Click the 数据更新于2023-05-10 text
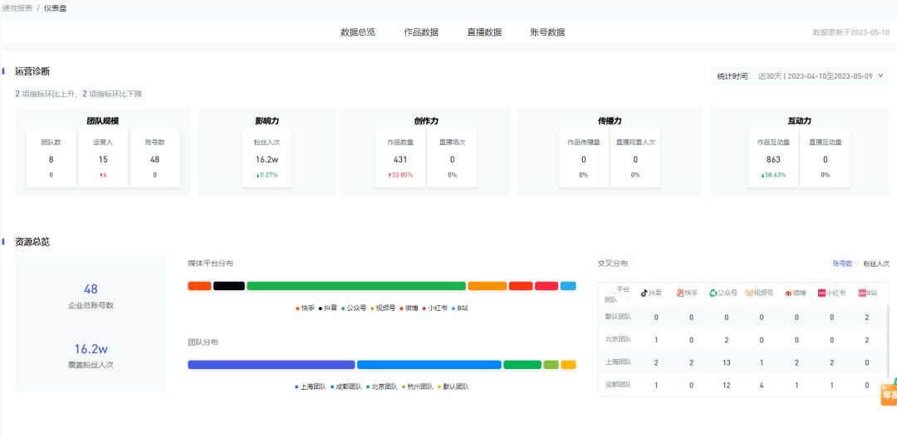897x437 pixels. pyautogui.click(x=851, y=32)
